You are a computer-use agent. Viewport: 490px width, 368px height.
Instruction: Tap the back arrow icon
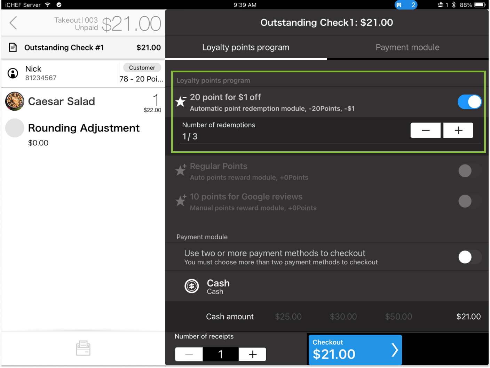[13, 23]
